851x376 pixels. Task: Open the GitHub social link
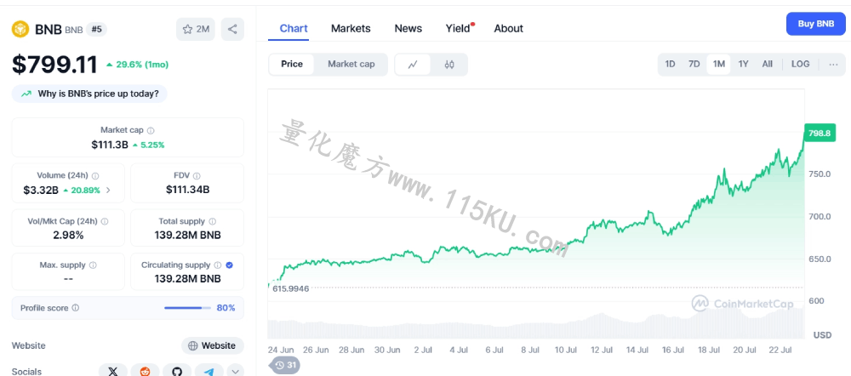point(177,371)
